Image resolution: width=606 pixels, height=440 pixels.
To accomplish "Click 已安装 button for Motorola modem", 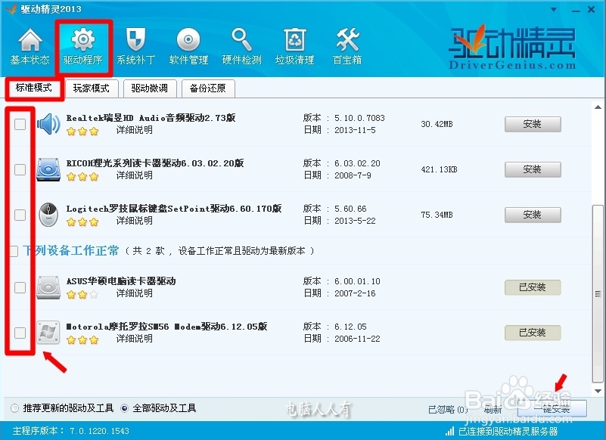I will point(533,333).
